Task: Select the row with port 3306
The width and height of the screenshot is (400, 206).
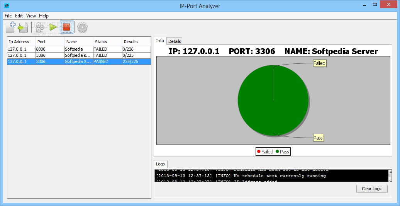Action: [79, 62]
